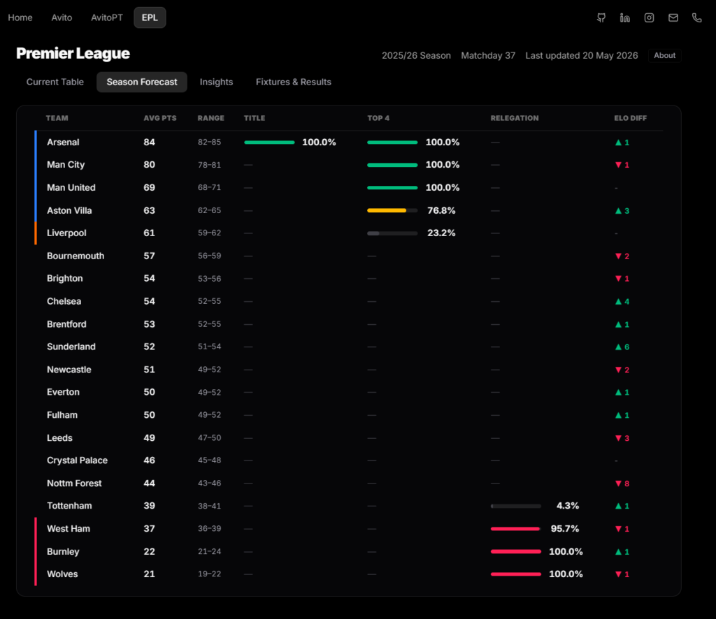Image resolution: width=716 pixels, height=619 pixels.
Task: Select the Liverpool team name
Action: (x=66, y=233)
